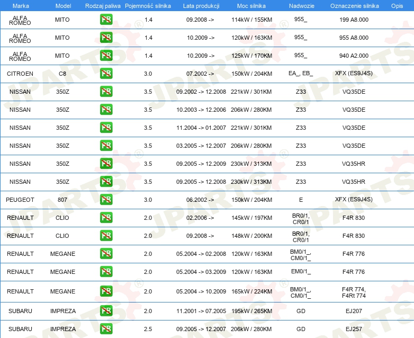The image size is (414, 338).
Task: Click the petrol icon in the 09.2005 -> 12.2009 row
Action: (106, 163)
